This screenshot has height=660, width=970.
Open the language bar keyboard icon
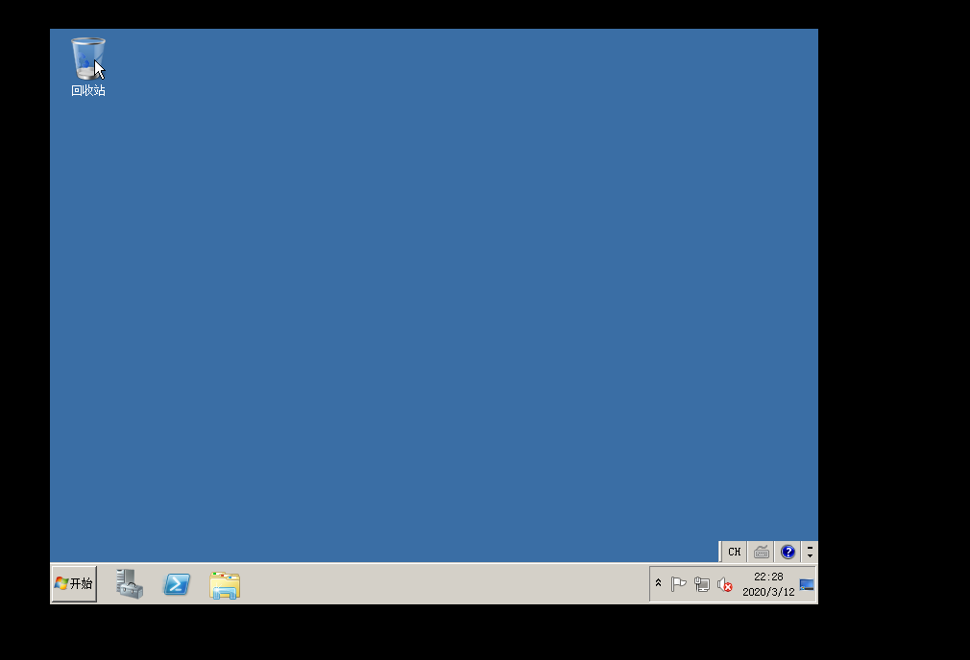point(762,552)
